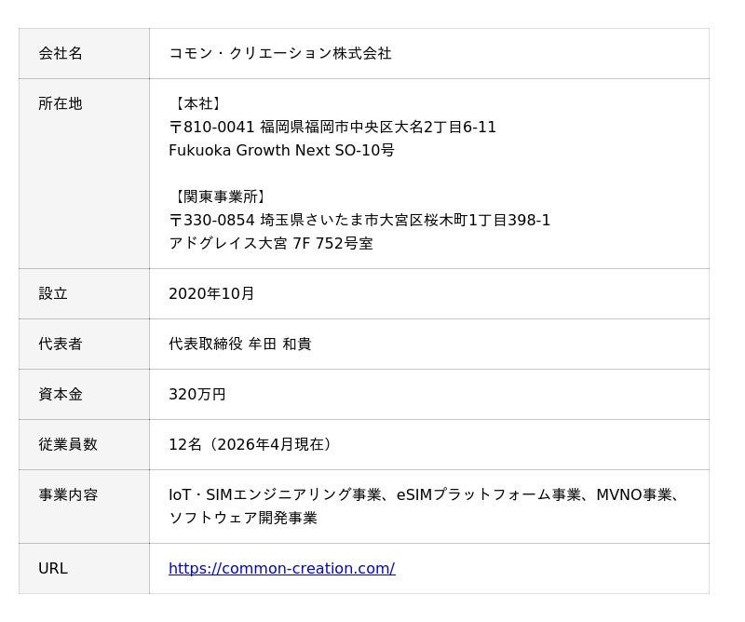
Task: Click the 〒810-0041 Fukuoka address line
Action: (x=332, y=127)
